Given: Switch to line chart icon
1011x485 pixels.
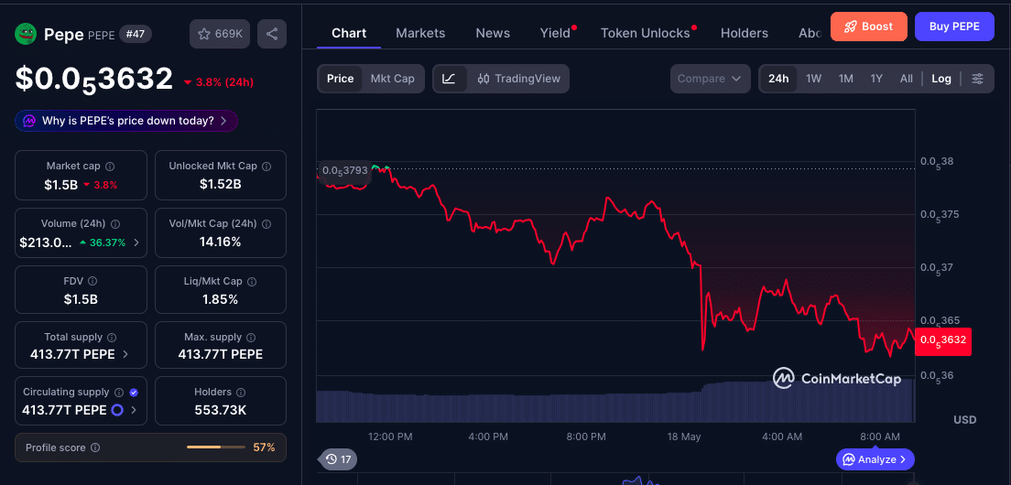Looking at the screenshot, I should coord(450,79).
